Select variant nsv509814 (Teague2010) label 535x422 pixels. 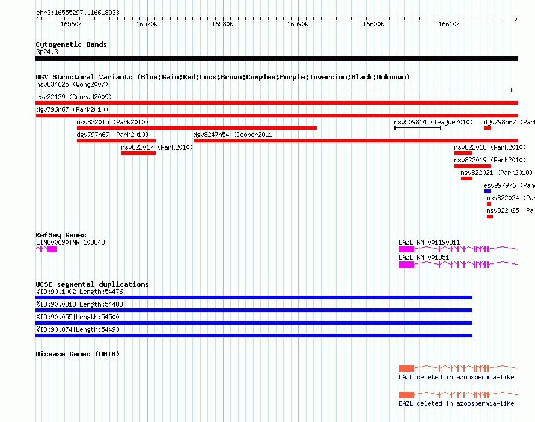pyautogui.click(x=433, y=122)
